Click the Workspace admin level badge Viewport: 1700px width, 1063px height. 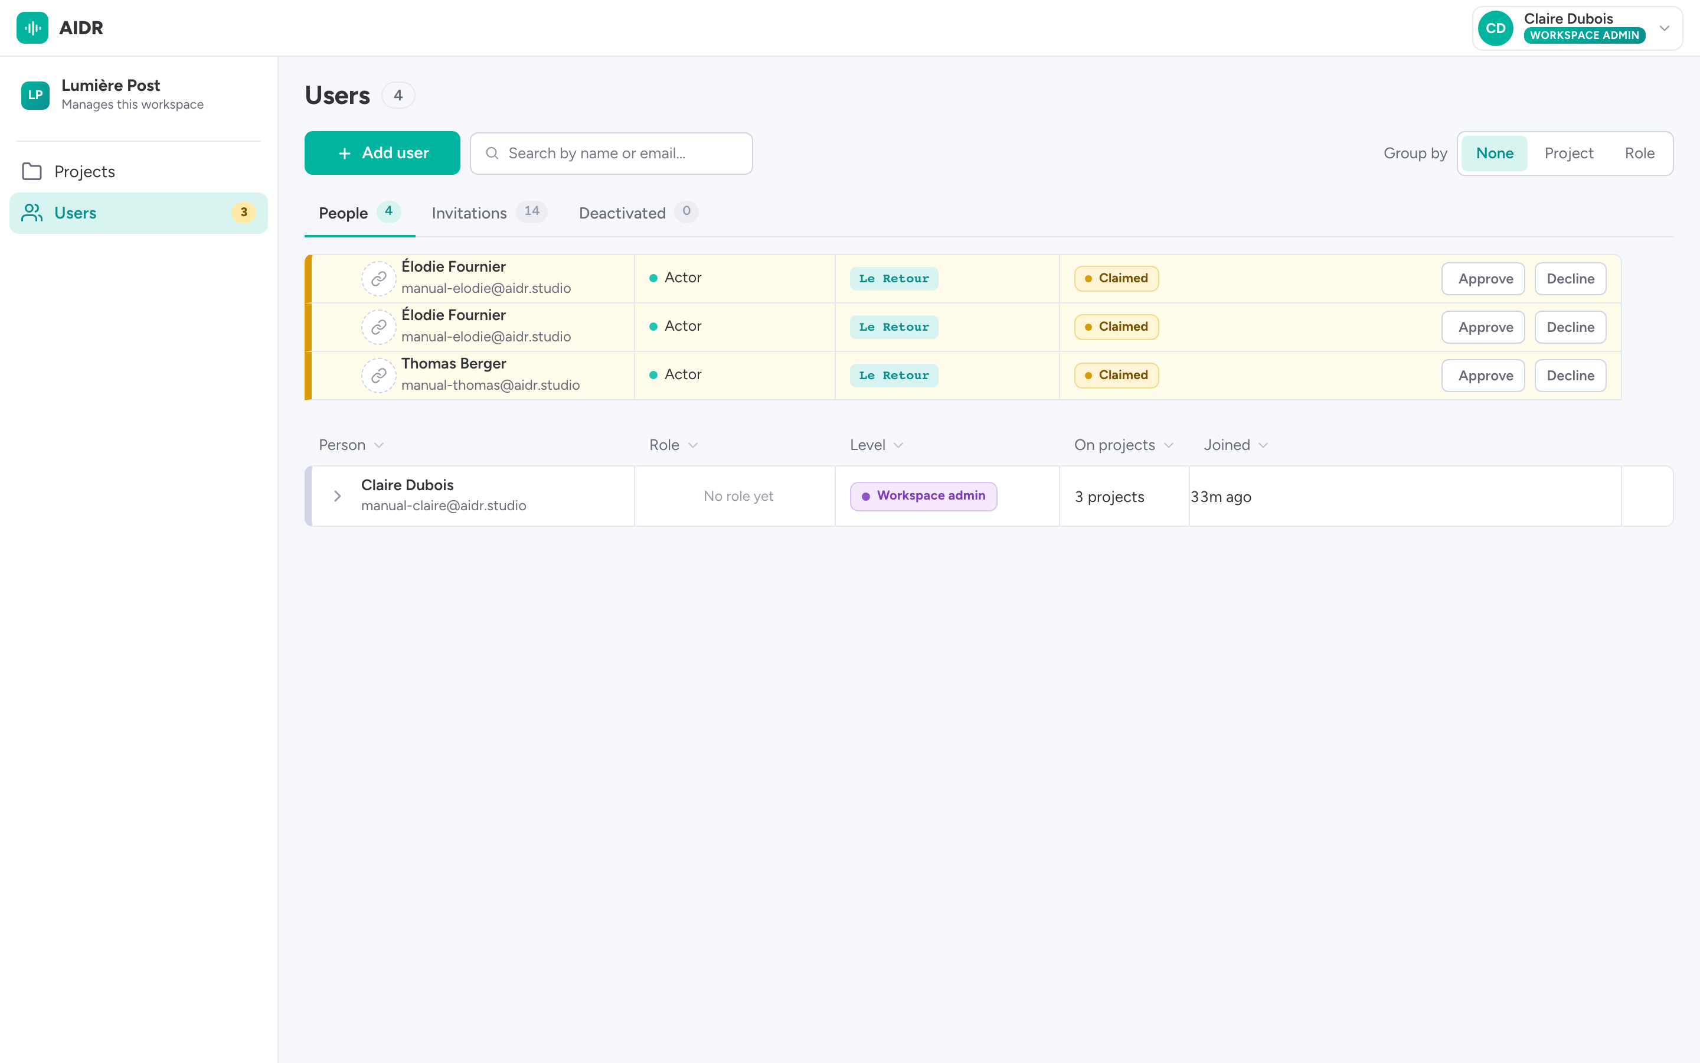click(923, 496)
